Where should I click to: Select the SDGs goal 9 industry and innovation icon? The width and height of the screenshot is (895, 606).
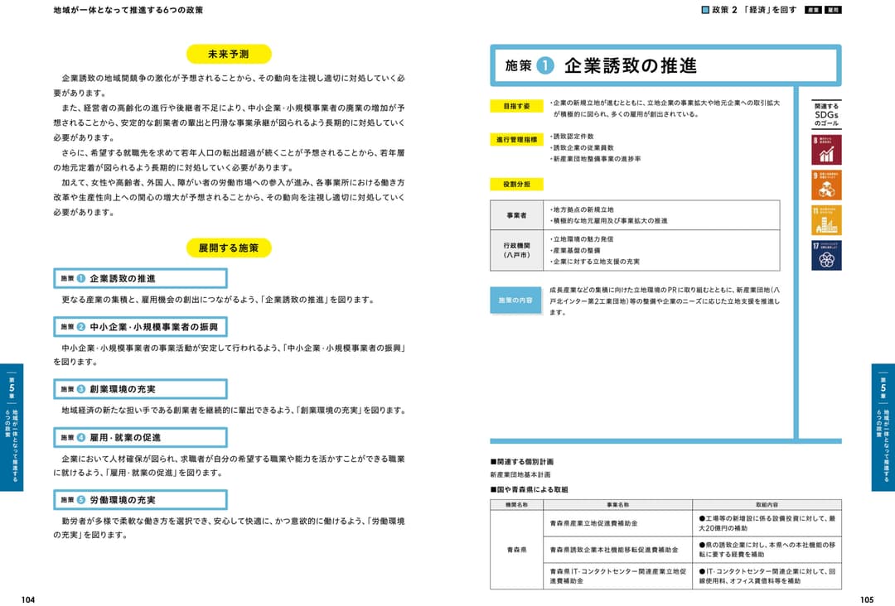click(x=825, y=185)
